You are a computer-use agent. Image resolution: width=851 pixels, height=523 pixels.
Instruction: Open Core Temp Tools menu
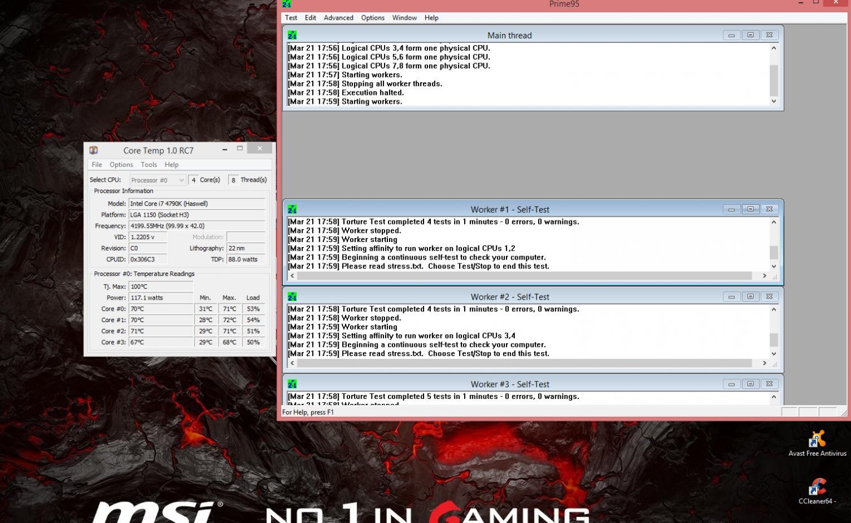149,165
